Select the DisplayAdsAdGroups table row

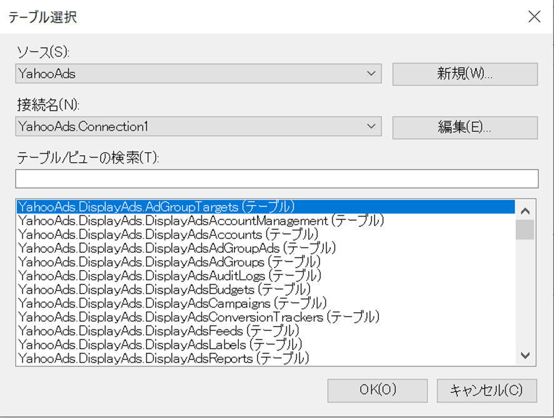(169, 262)
